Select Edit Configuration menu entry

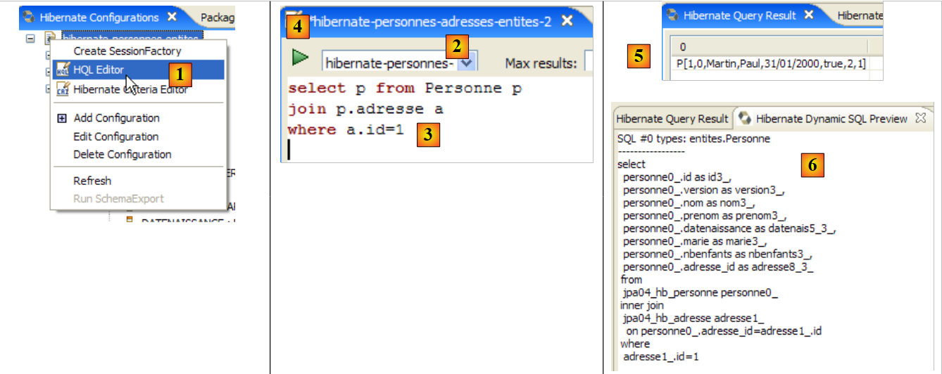pos(115,136)
